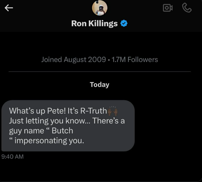
Task: Open Ron Killings' profile picture
Action: pyautogui.click(x=100, y=8)
